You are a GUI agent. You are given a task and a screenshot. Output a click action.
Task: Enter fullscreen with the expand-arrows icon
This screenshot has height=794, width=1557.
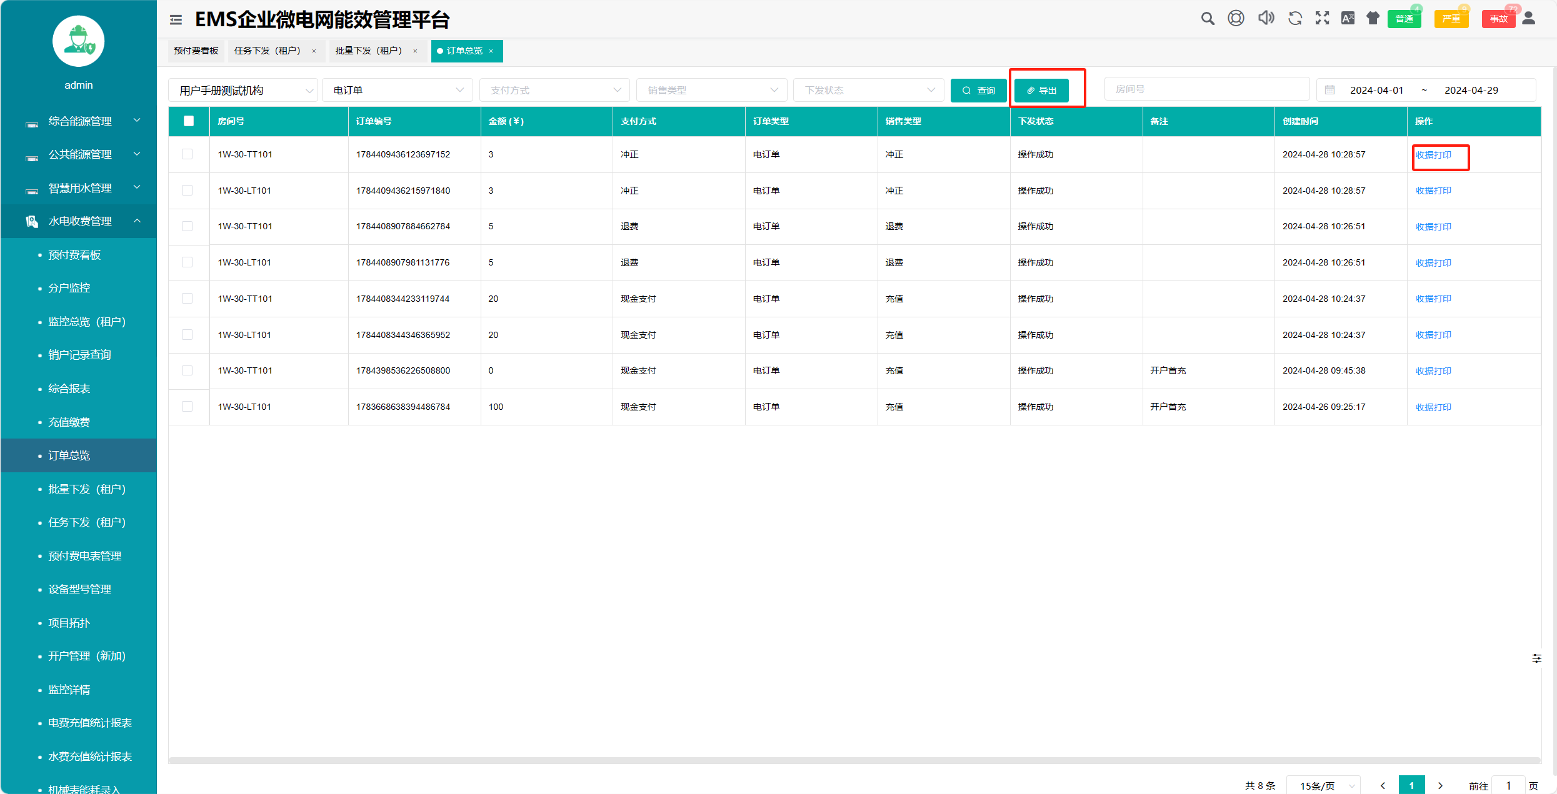(x=1322, y=19)
